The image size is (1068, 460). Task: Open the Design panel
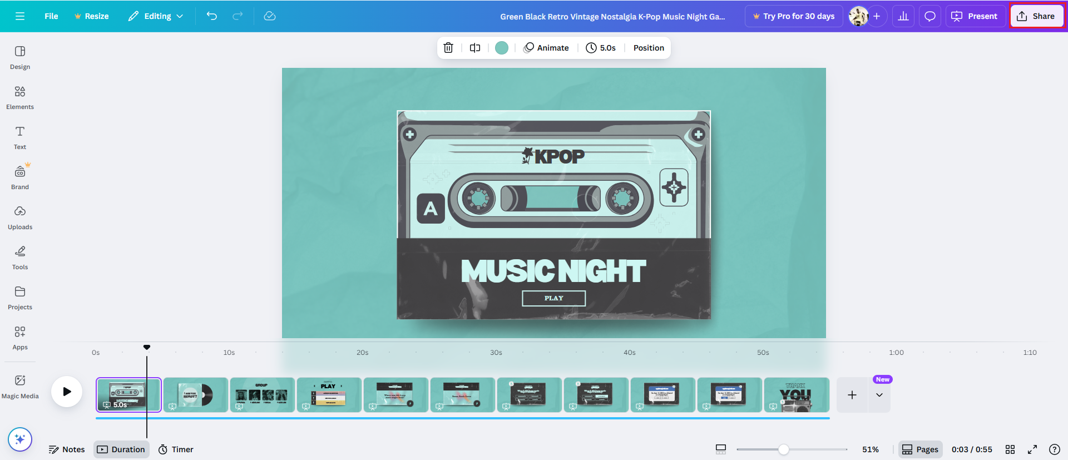pos(20,57)
